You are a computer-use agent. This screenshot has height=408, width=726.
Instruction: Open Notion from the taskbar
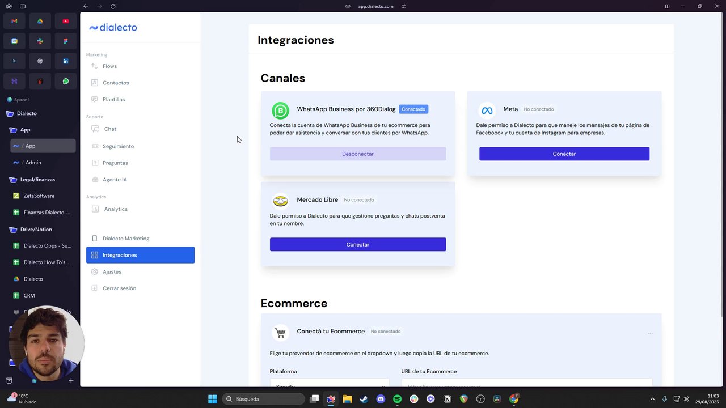pyautogui.click(x=448, y=399)
